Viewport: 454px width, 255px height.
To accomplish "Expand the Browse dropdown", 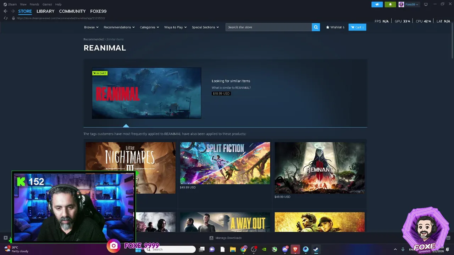I will point(91,27).
